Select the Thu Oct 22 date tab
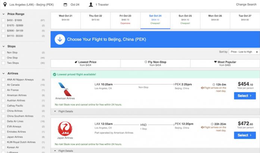The height and width of the screenshot is (153, 260). [96, 21]
